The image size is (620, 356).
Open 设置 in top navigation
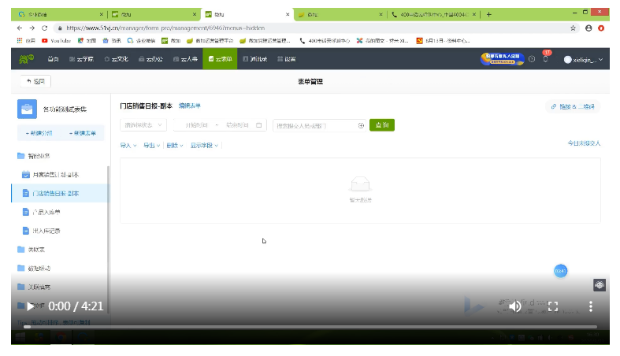[x=285, y=59]
